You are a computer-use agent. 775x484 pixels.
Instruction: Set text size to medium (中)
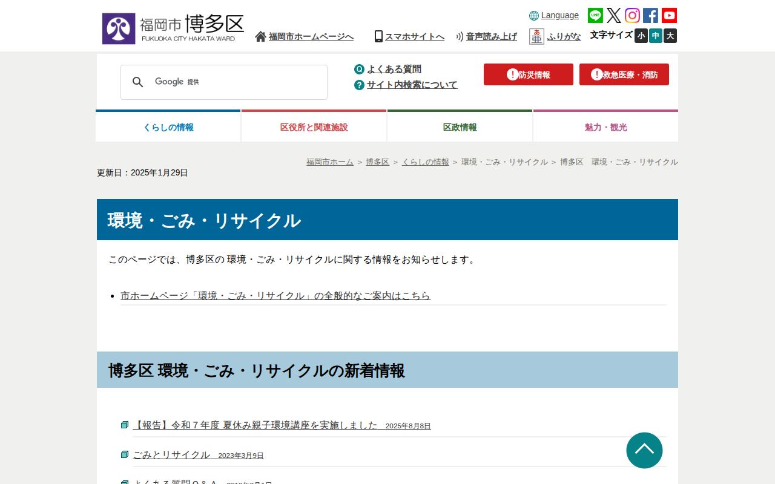coord(656,36)
